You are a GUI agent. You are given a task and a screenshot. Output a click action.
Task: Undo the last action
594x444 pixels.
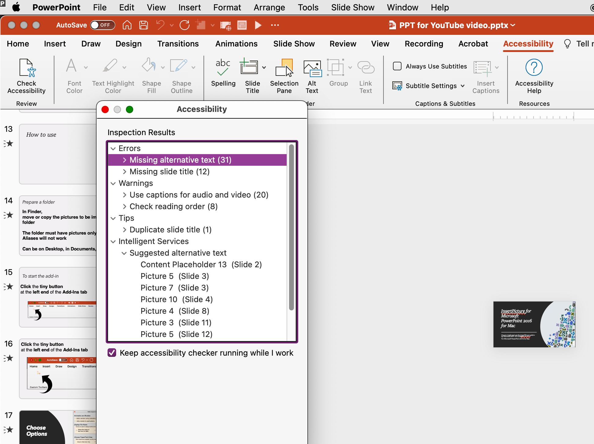(x=160, y=25)
